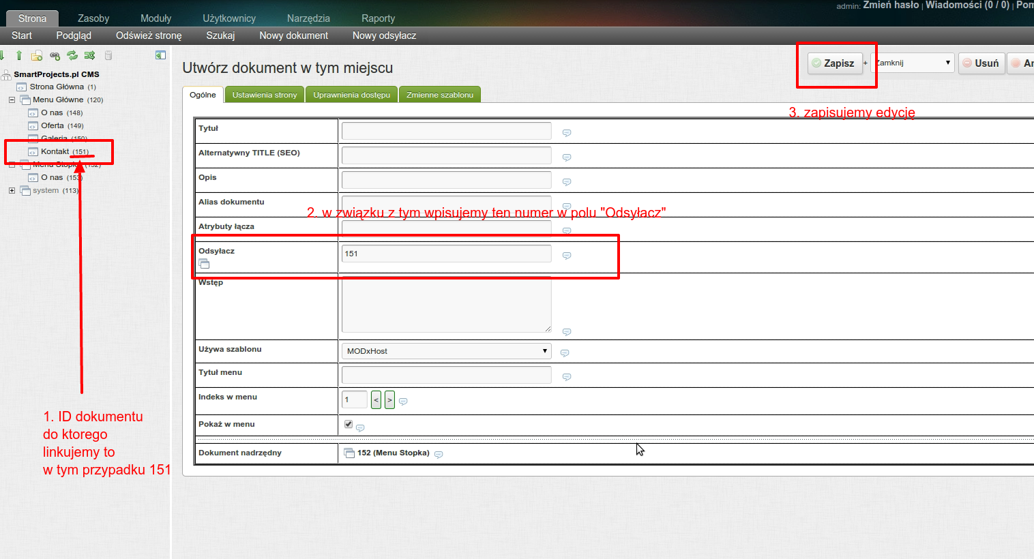Collapse the Menu Główne tree node
The width and height of the screenshot is (1034, 559).
coord(12,100)
